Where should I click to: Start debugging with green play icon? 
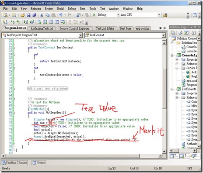(94, 15)
